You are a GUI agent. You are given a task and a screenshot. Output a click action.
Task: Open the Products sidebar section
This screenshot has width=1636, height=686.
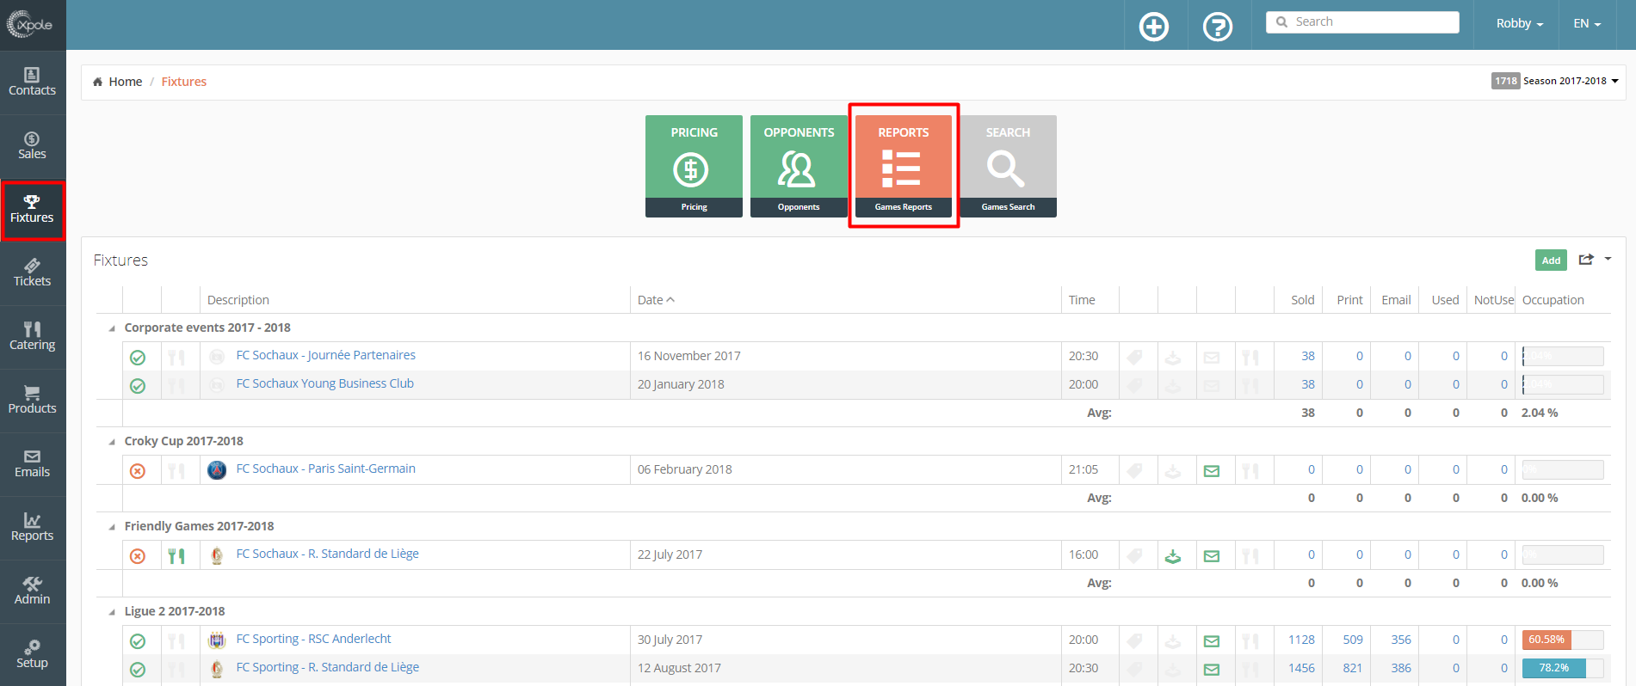pos(33,401)
